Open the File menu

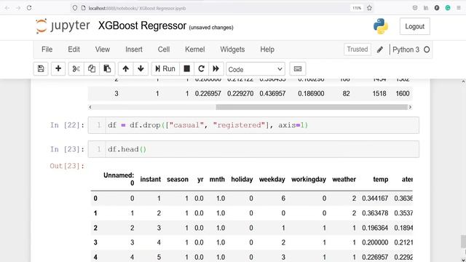coord(47,49)
